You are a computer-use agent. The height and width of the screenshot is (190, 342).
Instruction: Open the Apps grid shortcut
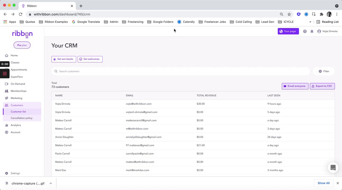tap(10, 22)
